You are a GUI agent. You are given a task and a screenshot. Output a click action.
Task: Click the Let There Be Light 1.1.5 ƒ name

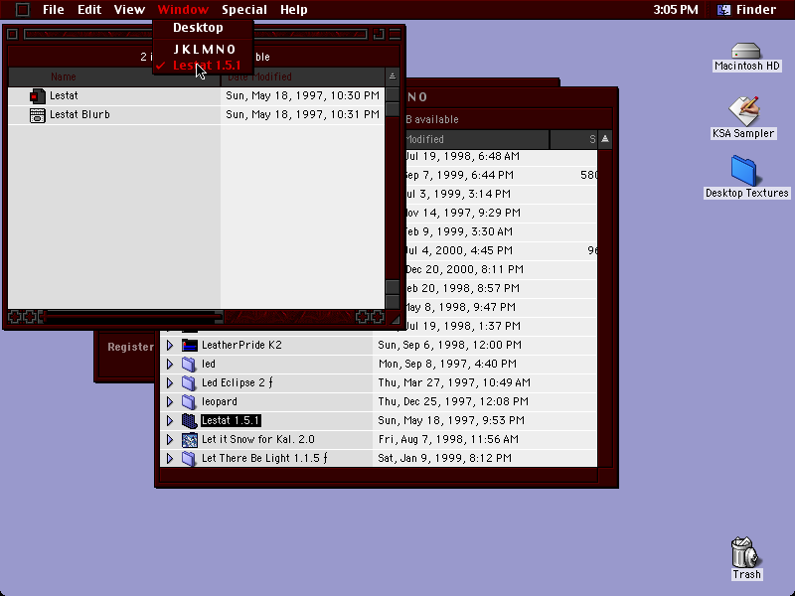(x=264, y=458)
